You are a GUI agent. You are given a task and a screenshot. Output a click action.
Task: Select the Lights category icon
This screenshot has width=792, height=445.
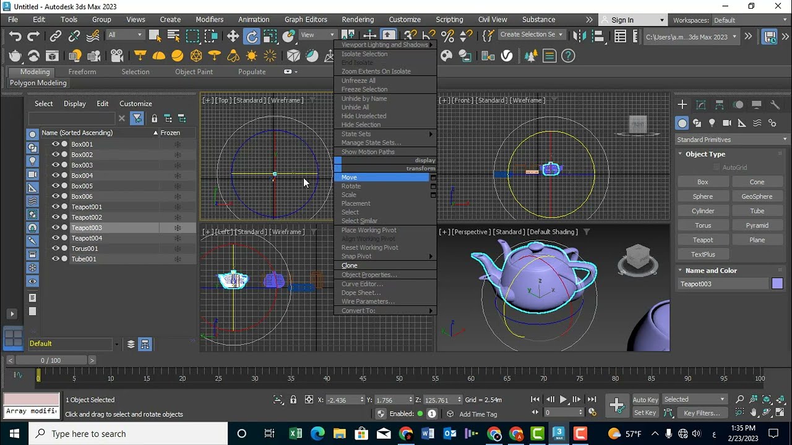click(712, 123)
